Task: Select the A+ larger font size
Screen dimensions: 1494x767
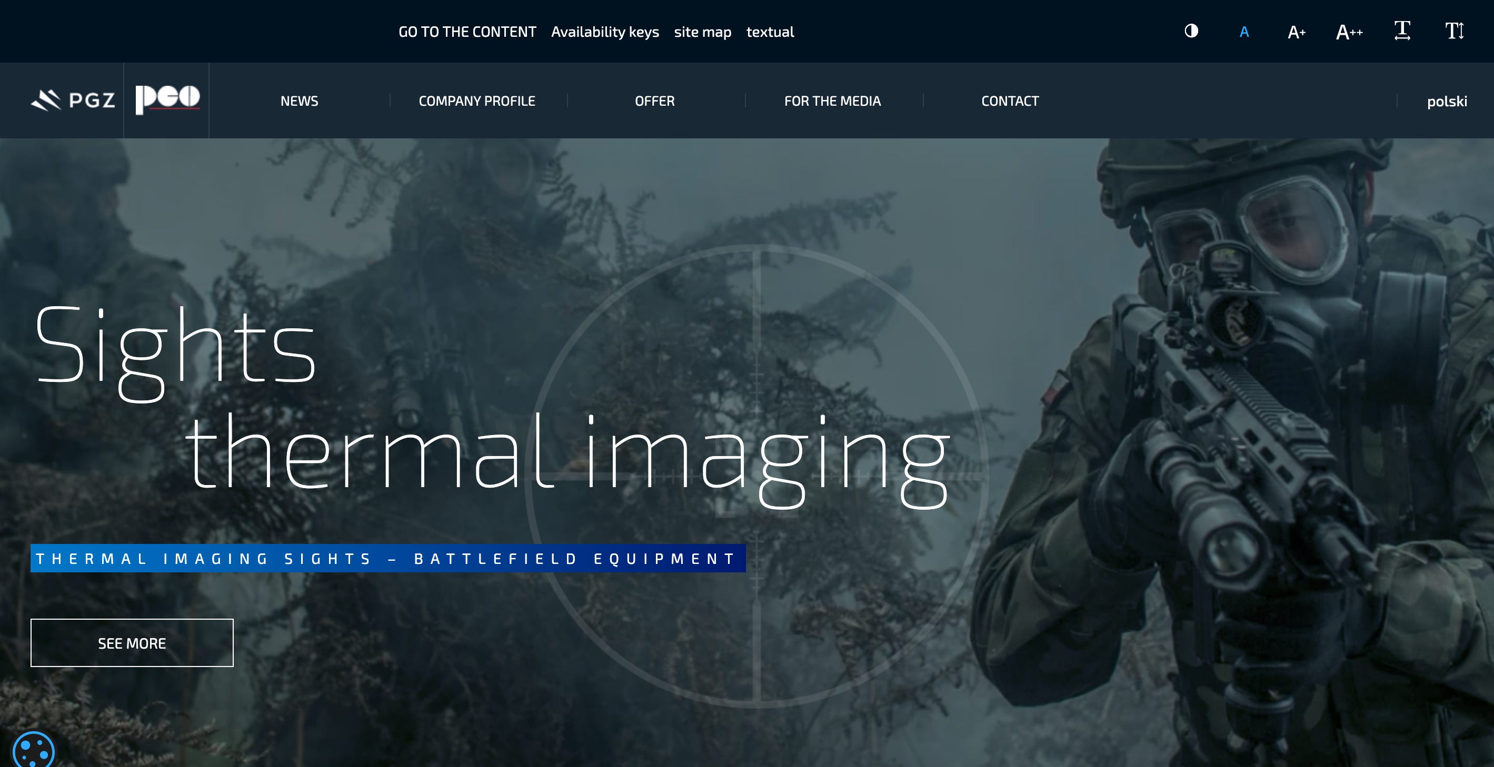Action: [1296, 32]
